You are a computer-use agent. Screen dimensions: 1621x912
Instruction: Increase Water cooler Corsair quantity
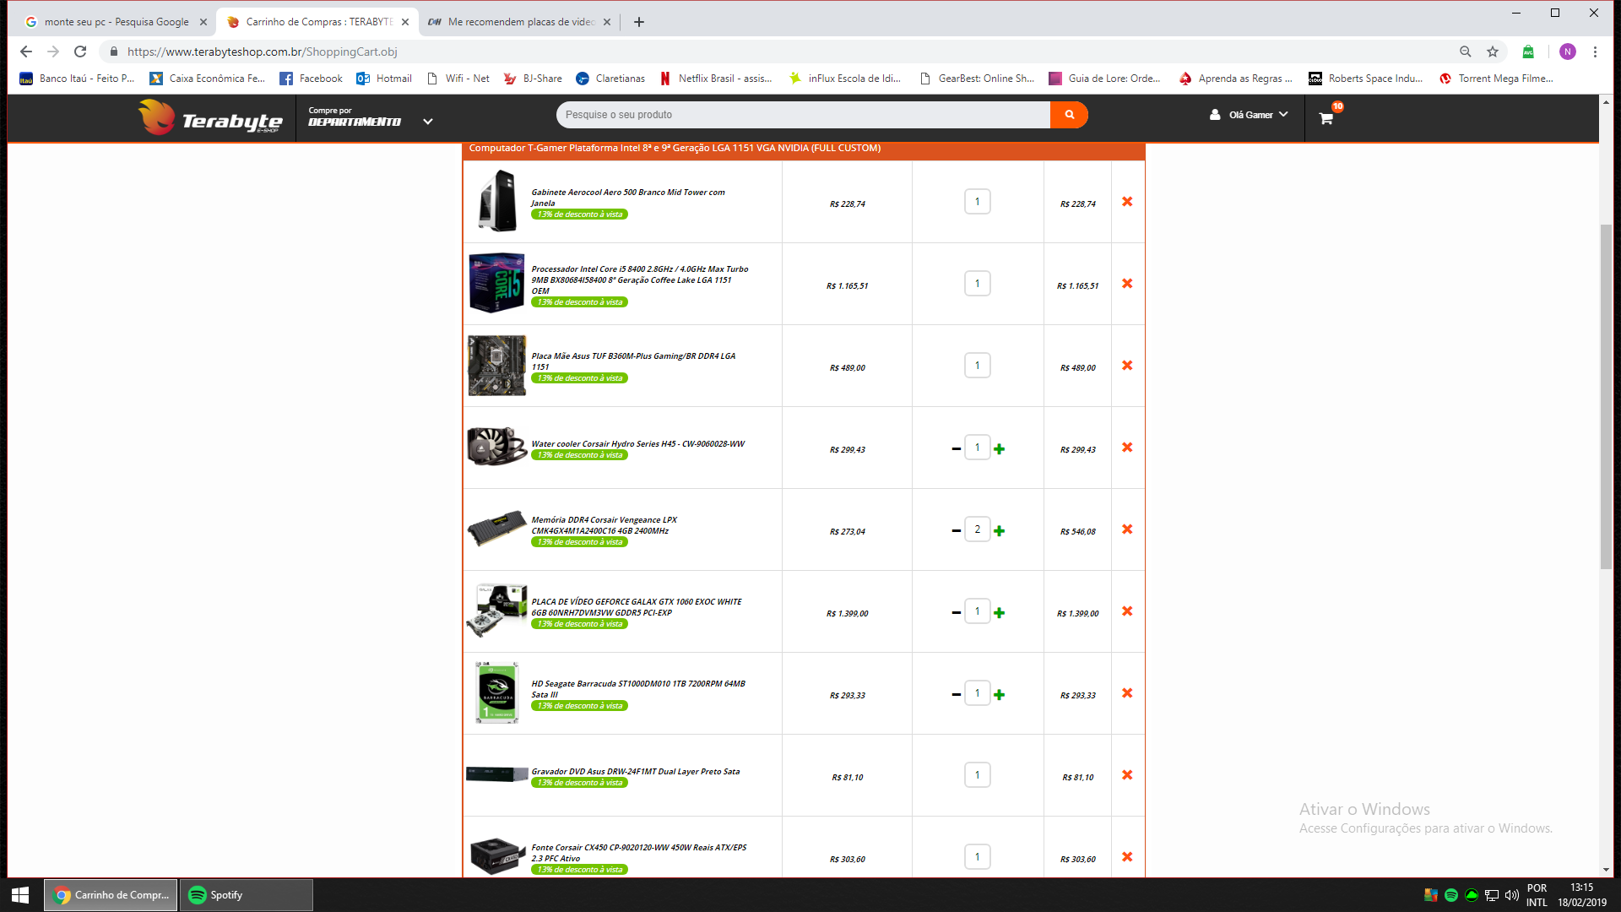point(1000,449)
